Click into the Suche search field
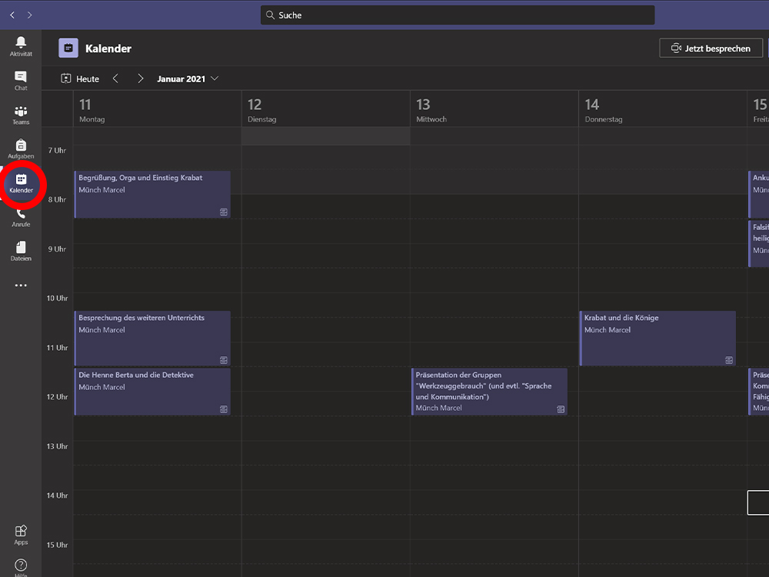769x577 pixels. (458, 15)
